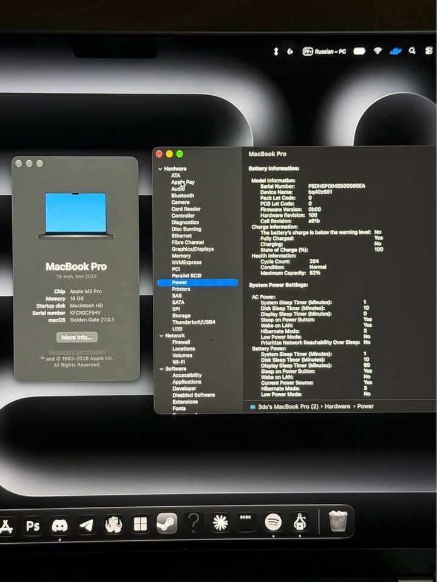The width and height of the screenshot is (437, 582).
Task: Select Accessibility under Software
Action: tap(188, 376)
